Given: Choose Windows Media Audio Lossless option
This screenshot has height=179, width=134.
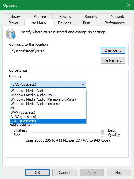Looking at the screenshot, I should [x=48, y=104].
